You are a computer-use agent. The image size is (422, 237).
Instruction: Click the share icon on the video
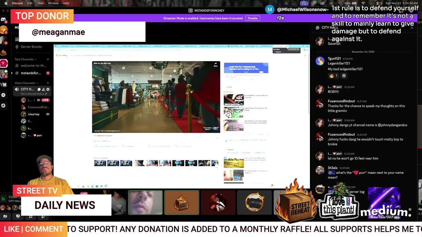click(x=216, y=64)
